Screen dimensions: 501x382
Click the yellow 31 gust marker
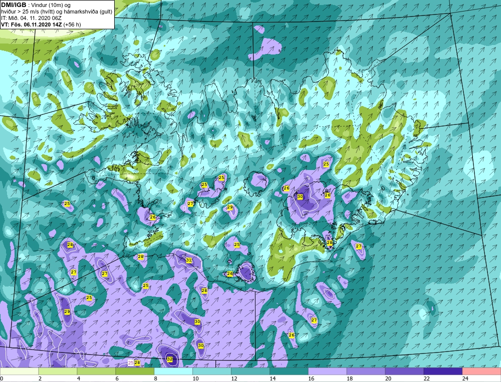[189, 260]
